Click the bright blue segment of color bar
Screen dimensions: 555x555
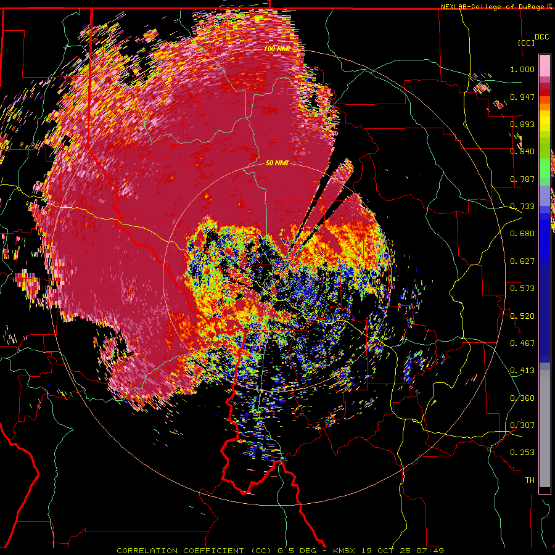545,237
